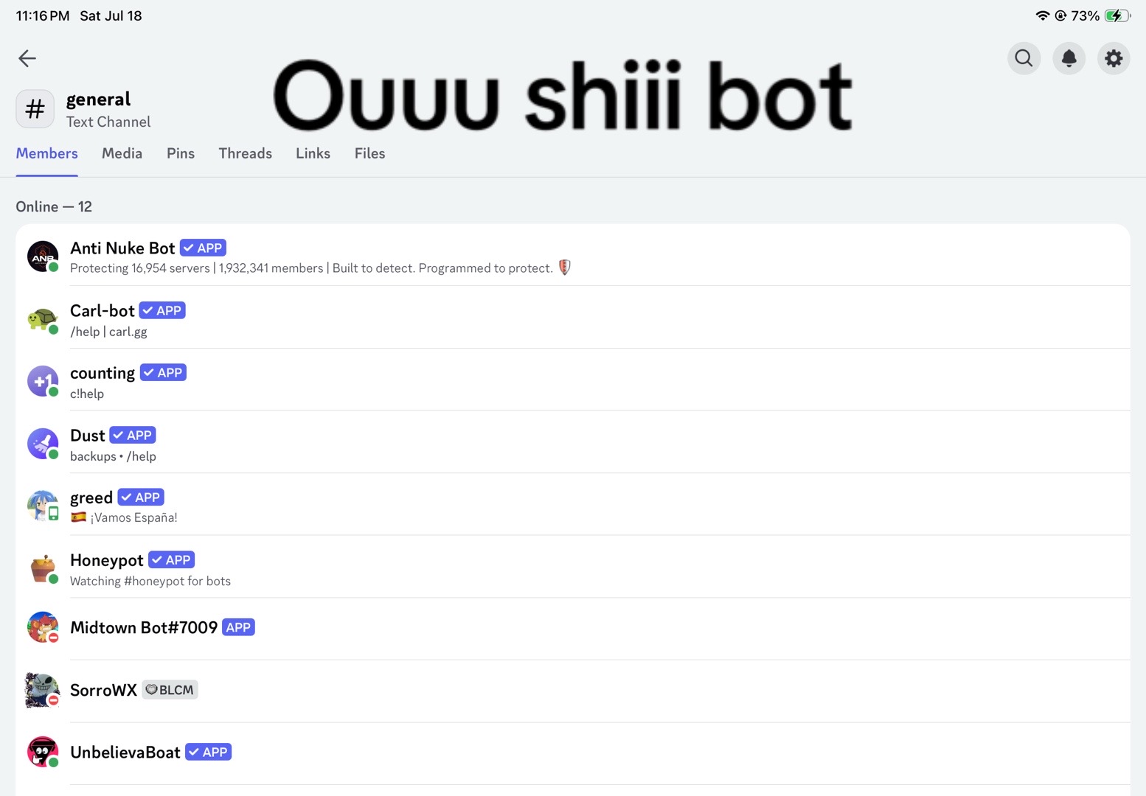The height and width of the screenshot is (796, 1146).
Task: Tap the battery indicator in status bar
Action: [x=1117, y=15]
